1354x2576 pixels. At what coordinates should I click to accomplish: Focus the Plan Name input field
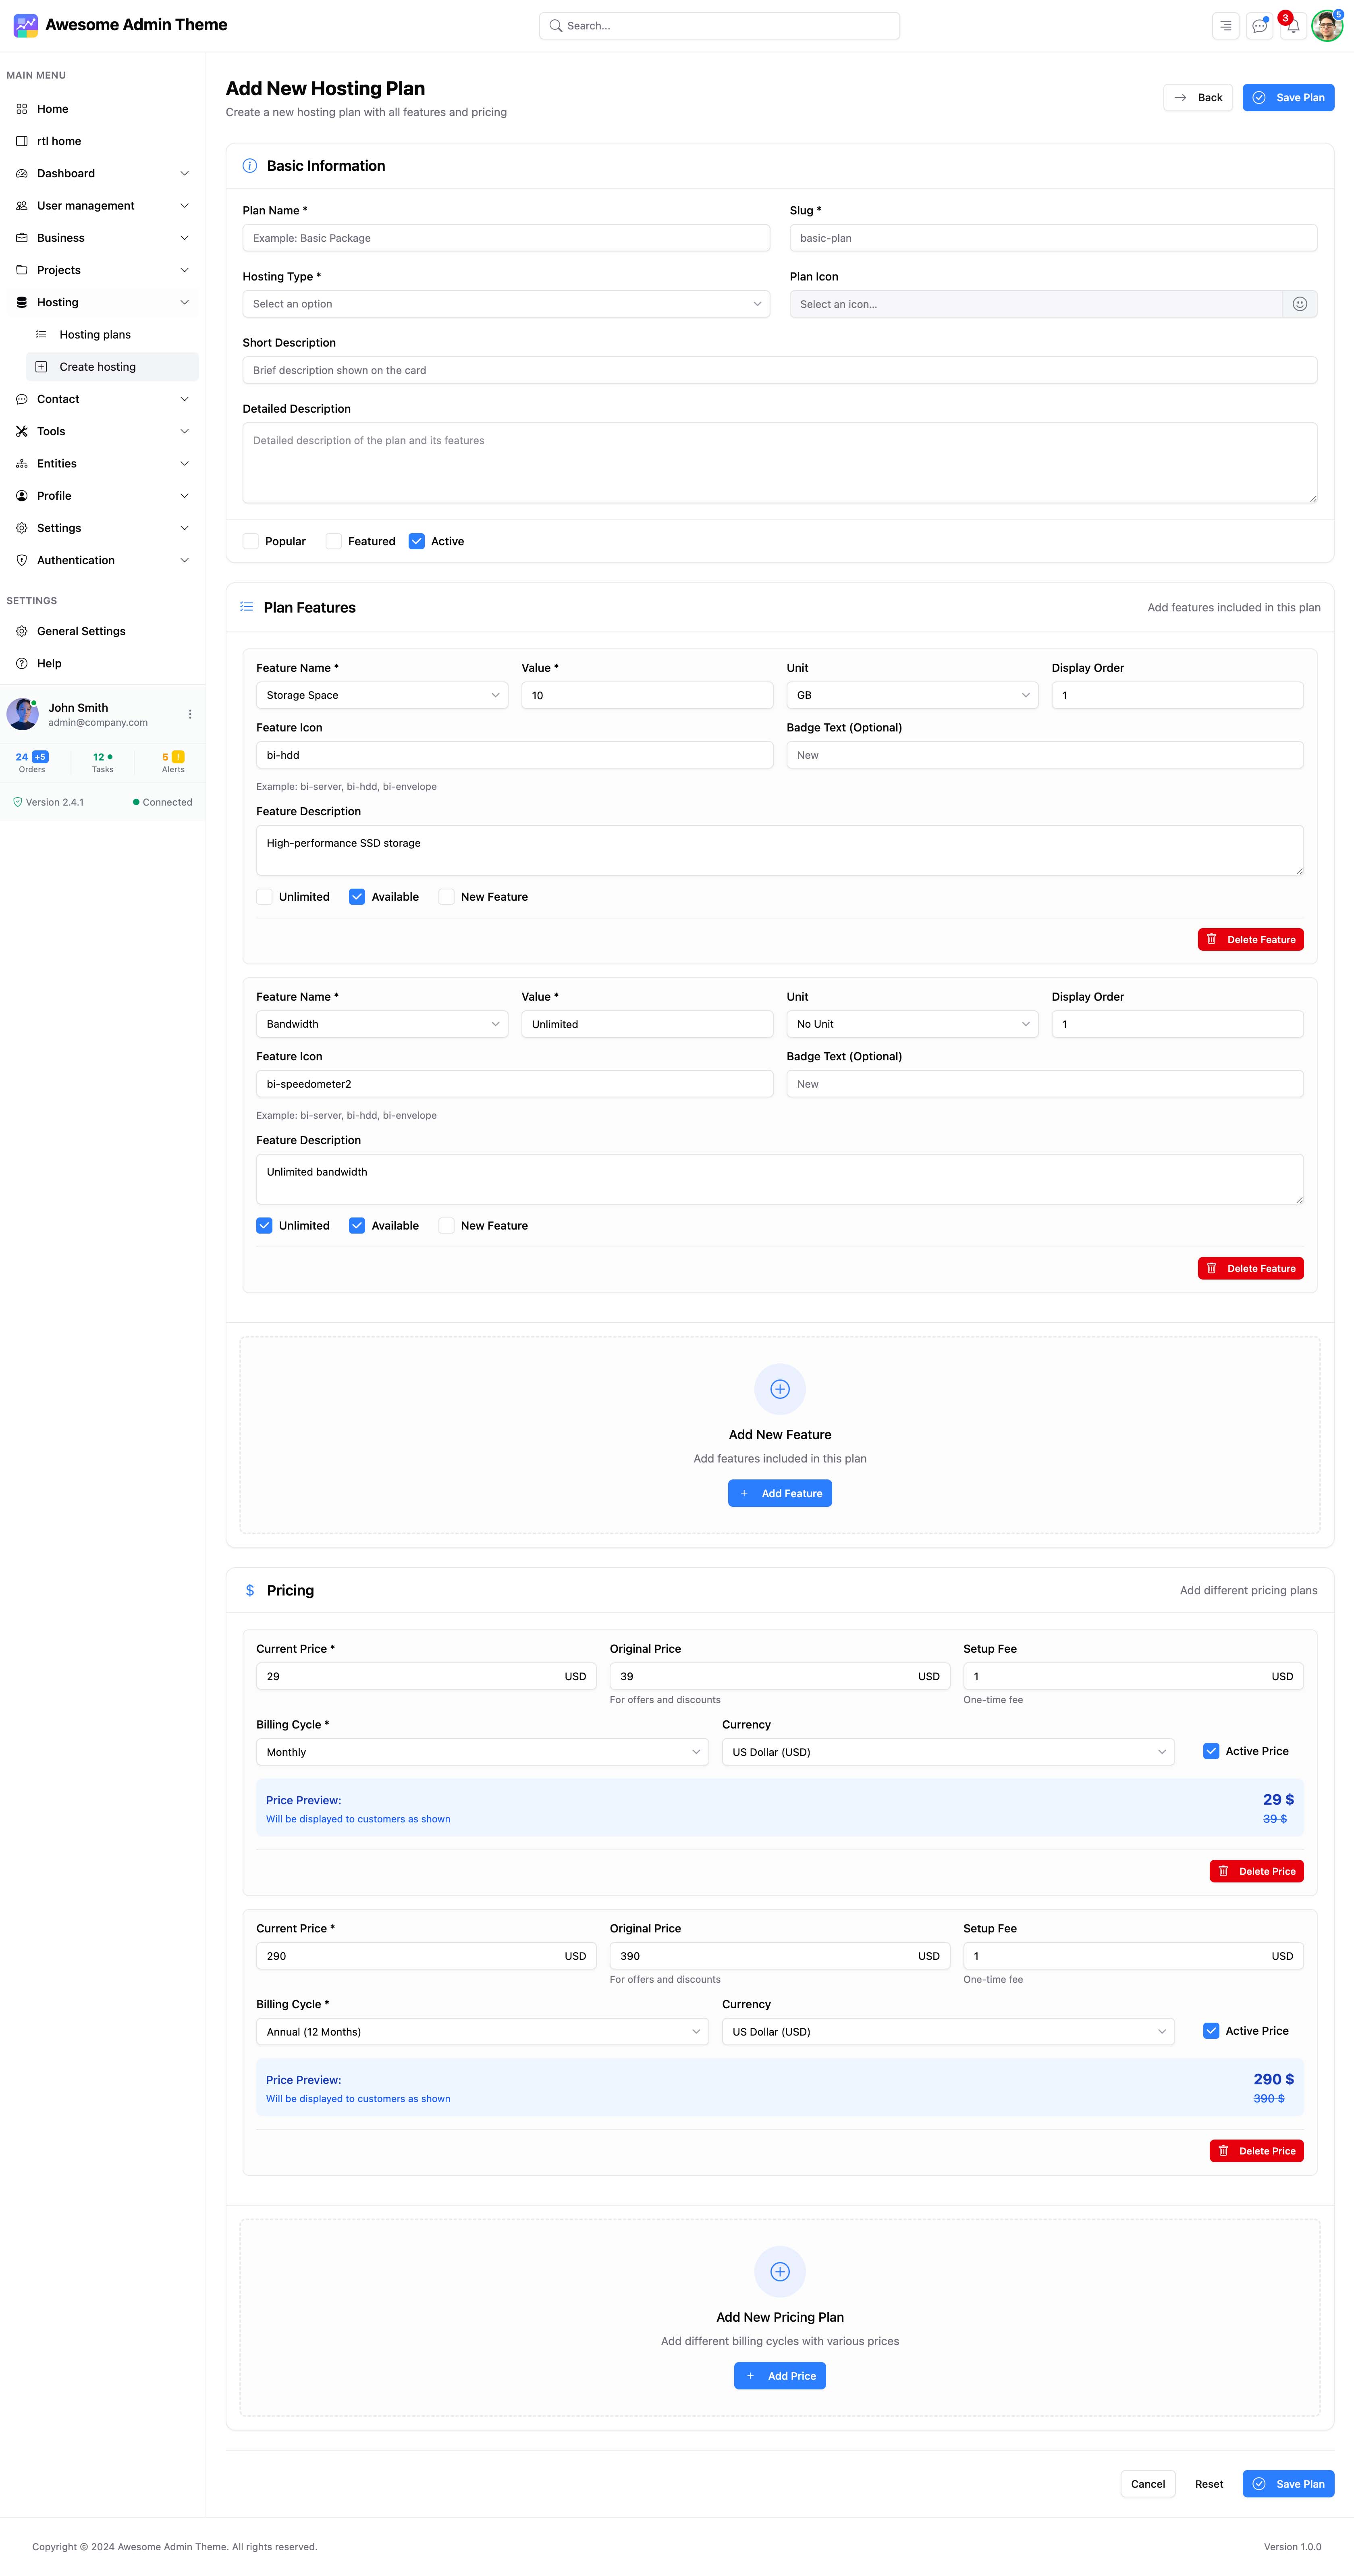click(x=506, y=238)
